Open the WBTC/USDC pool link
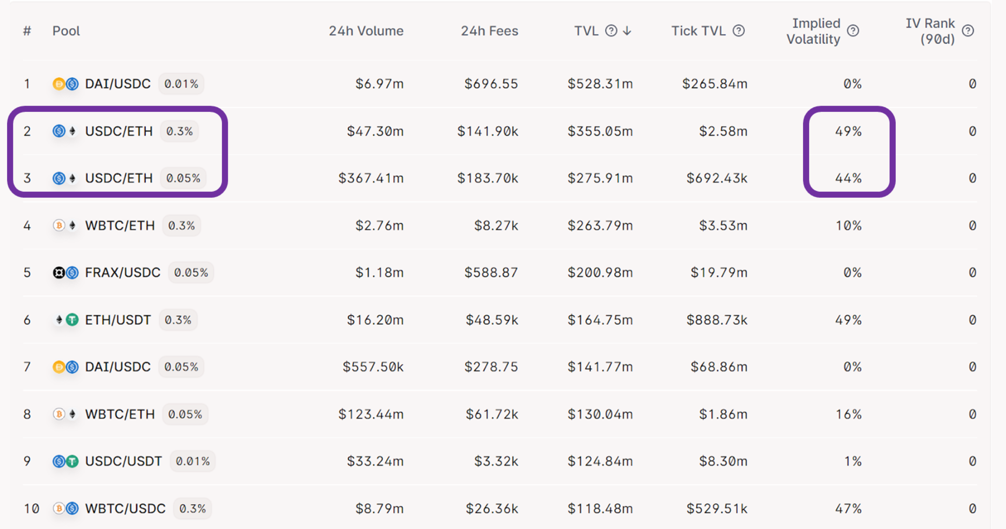Image resolution: width=1006 pixels, height=529 pixels. pos(125,509)
